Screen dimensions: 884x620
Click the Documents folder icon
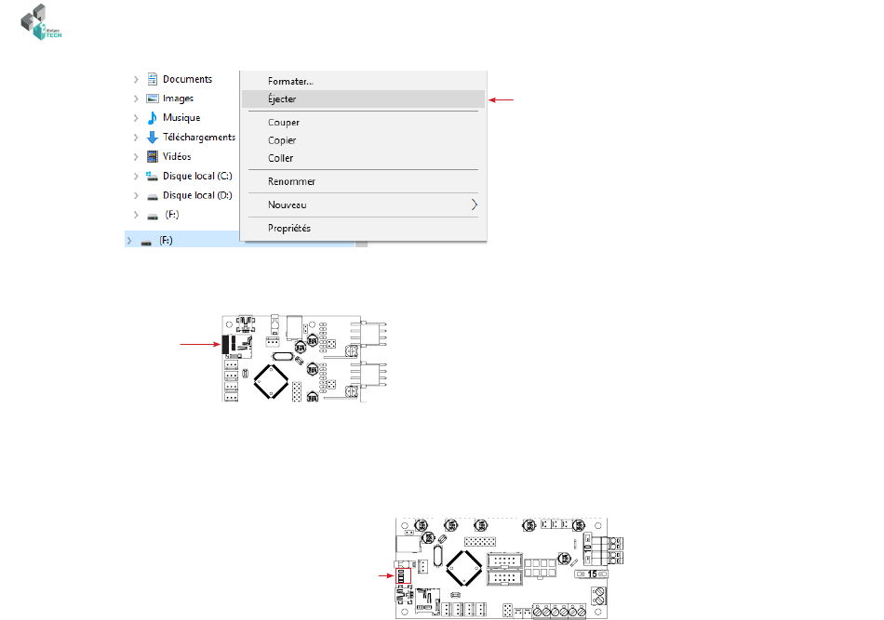point(153,79)
